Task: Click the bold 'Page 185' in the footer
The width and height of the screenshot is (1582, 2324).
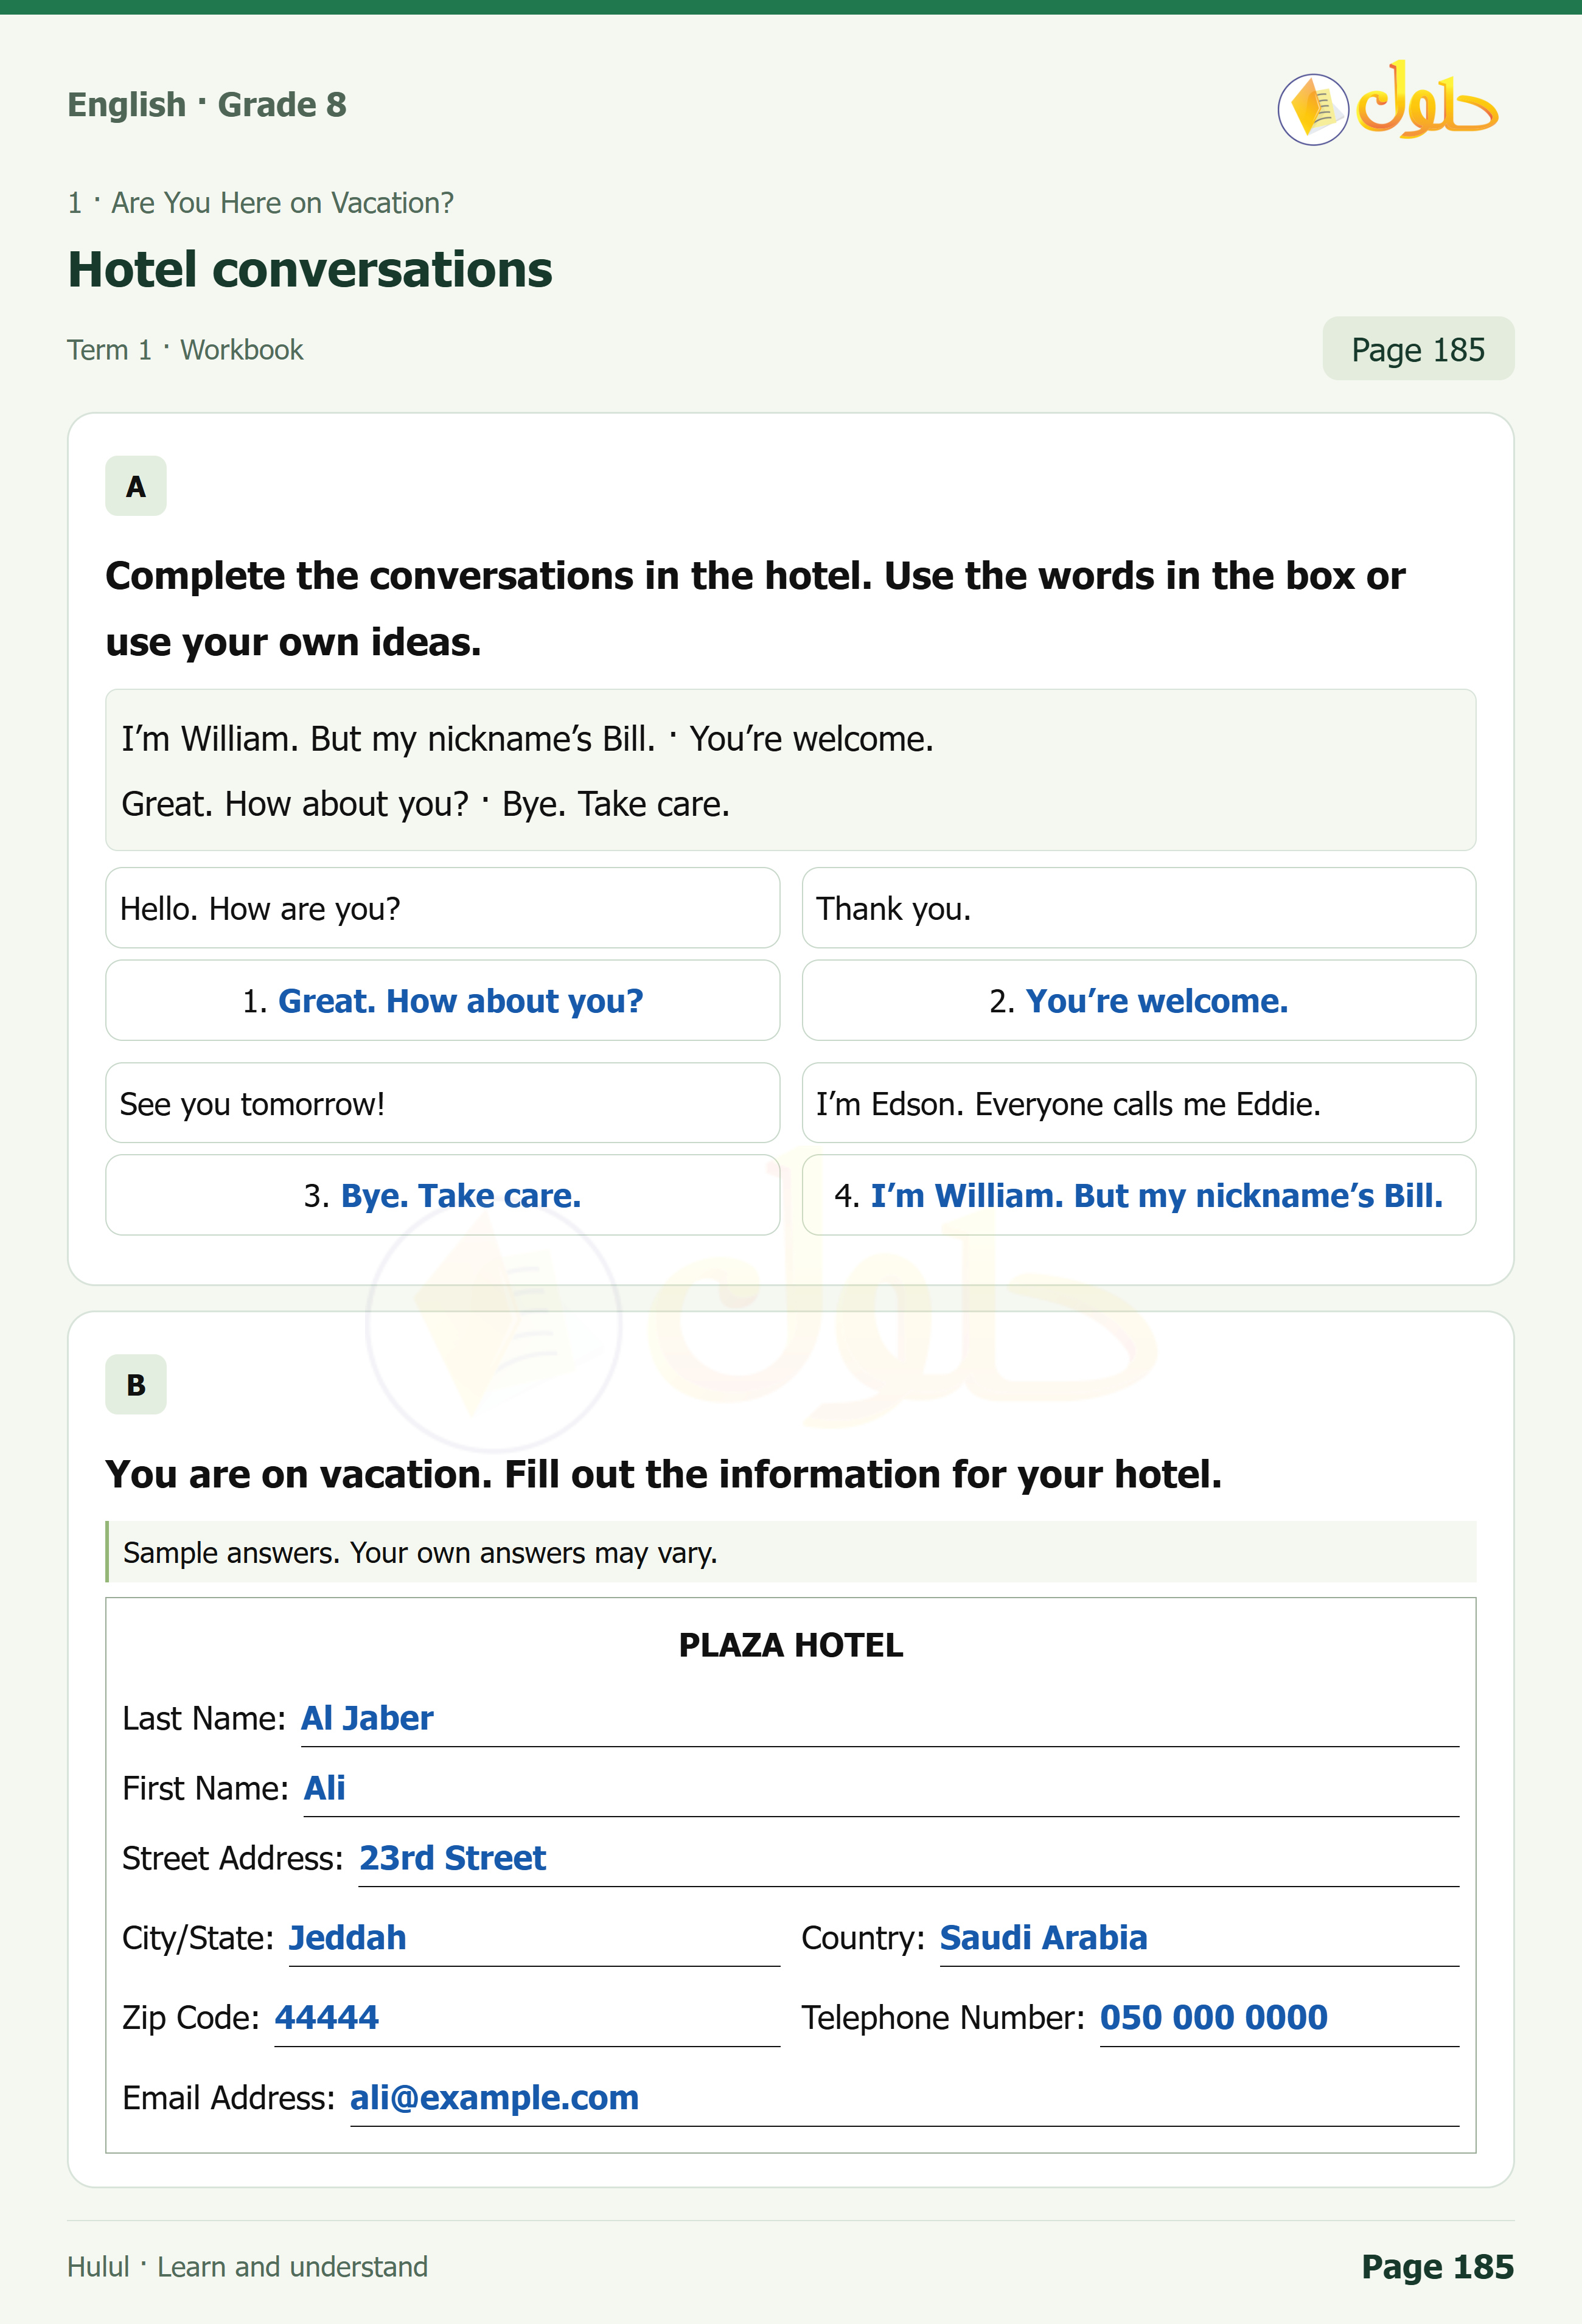Action: pyautogui.click(x=1438, y=2266)
